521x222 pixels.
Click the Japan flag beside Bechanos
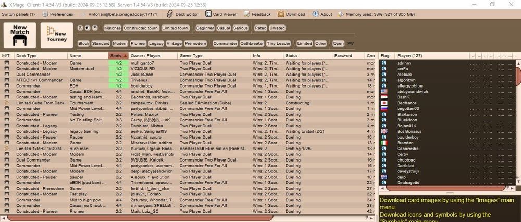point(384,103)
